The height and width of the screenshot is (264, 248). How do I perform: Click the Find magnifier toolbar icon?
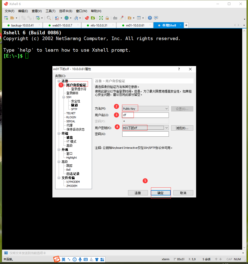pyautogui.click(x=49, y=18)
